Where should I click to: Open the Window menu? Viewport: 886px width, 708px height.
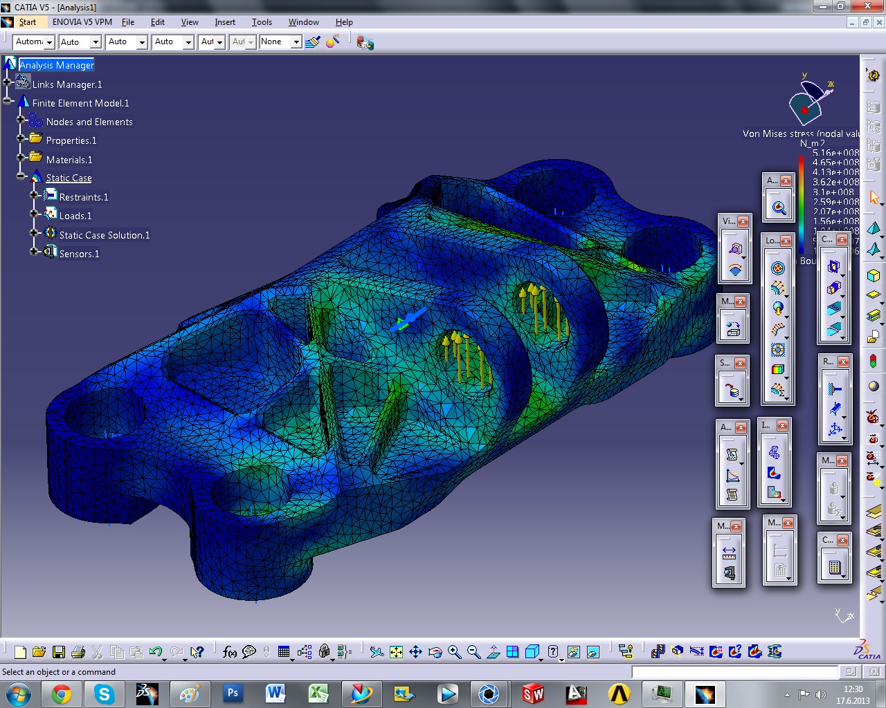304,22
